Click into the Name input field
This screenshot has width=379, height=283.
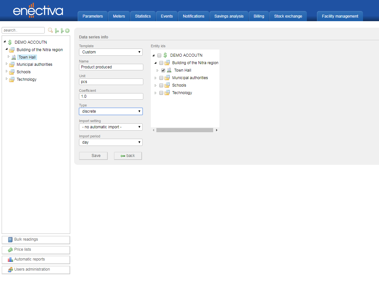111,67
